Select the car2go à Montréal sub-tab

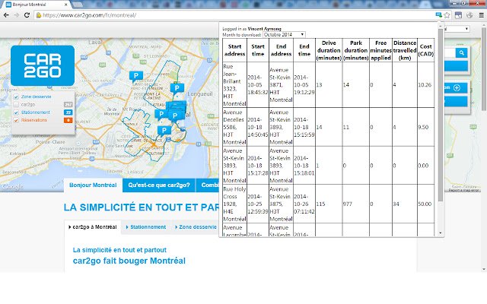[x=93, y=227]
